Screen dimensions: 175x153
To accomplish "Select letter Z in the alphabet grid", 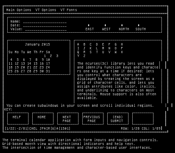I will (84, 56).
